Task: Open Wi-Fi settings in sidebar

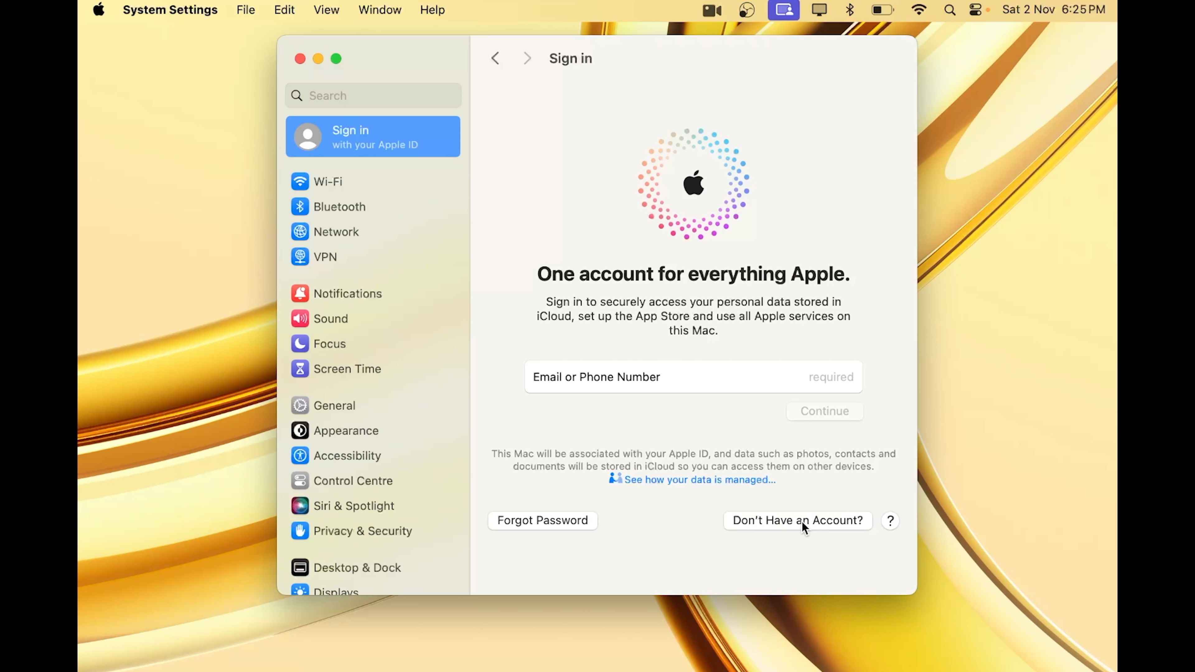Action: [x=327, y=181]
